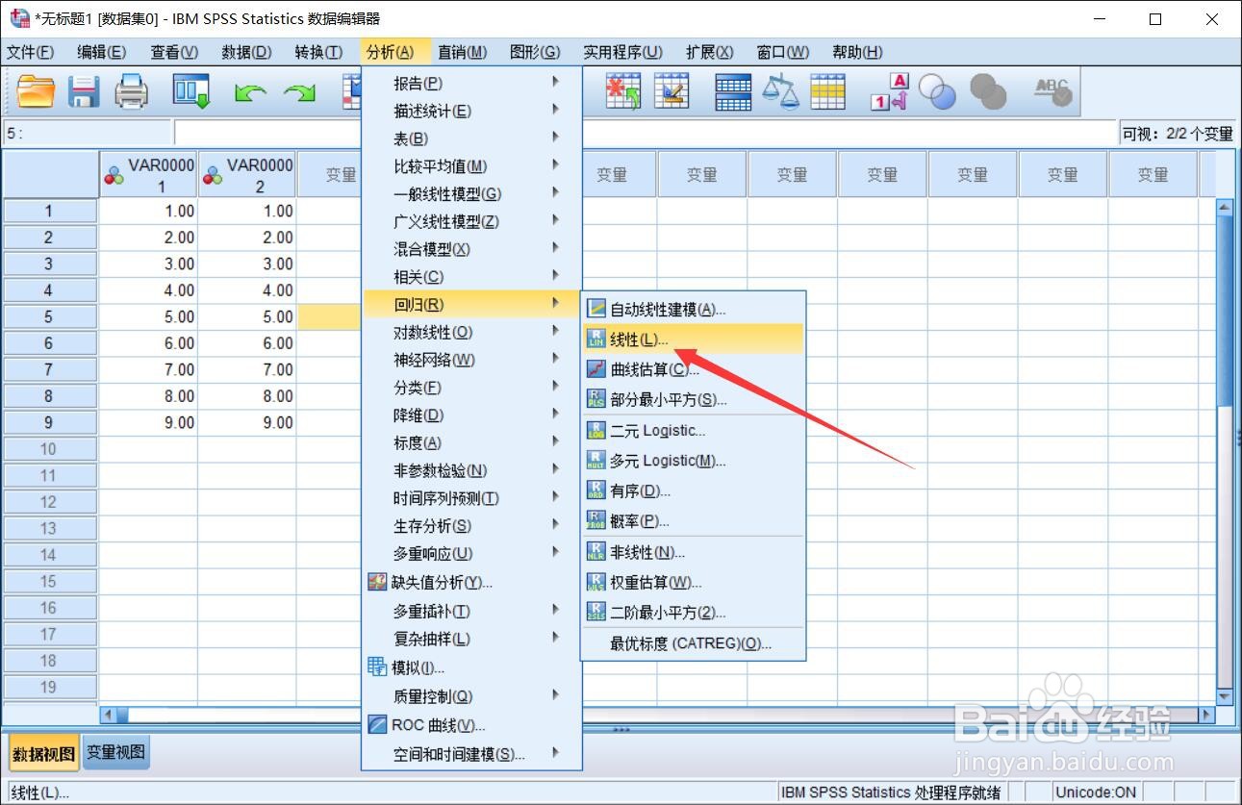Screen dimensions: 1242x805
Task: Save the dataset with the save icon
Action: [84, 90]
